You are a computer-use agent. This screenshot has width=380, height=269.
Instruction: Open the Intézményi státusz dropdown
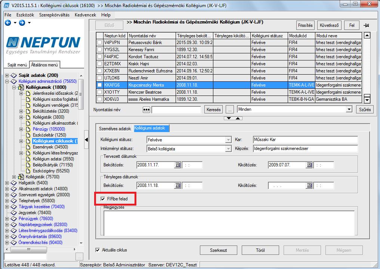(228, 149)
